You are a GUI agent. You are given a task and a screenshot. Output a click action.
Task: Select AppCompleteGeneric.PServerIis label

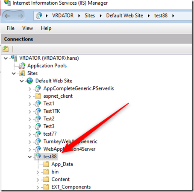(x=79, y=88)
